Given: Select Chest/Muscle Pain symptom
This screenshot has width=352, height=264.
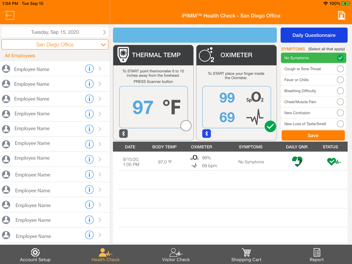Looking at the screenshot, I should (x=313, y=102).
